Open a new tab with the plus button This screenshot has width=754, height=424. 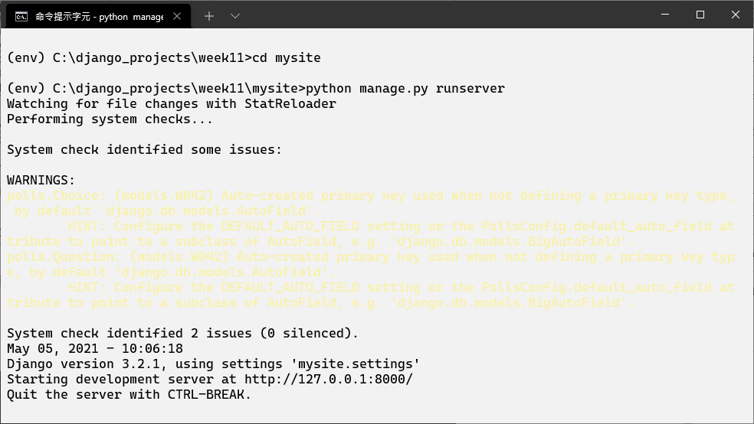[208, 16]
